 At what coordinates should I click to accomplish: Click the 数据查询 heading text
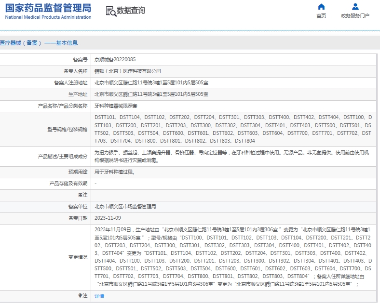pyautogui.click(x=131, y=11)
